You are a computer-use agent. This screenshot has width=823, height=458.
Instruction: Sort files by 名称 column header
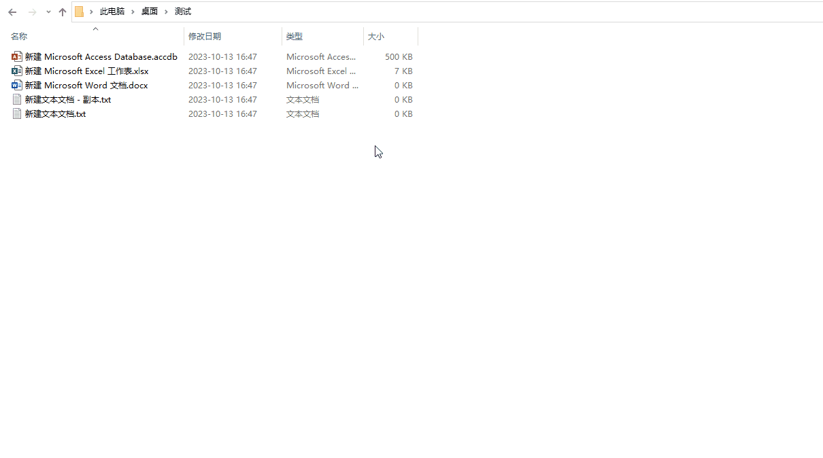tap(19, 37)
